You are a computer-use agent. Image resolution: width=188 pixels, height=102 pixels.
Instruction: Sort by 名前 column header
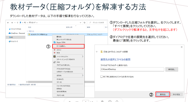(30, 27)
